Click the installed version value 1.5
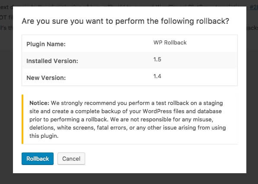 [x=157, y=59]
